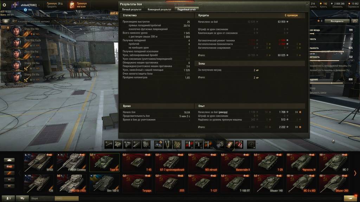Select the third shell type slot

pyautogui.click(x=208, y=144)
